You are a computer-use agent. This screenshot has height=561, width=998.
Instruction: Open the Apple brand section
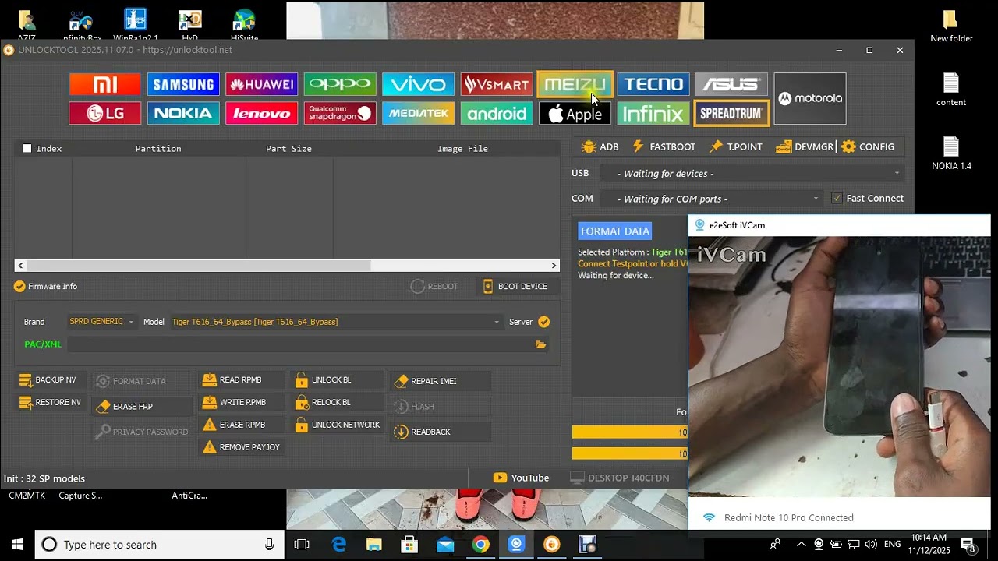(x=575, y=113)
